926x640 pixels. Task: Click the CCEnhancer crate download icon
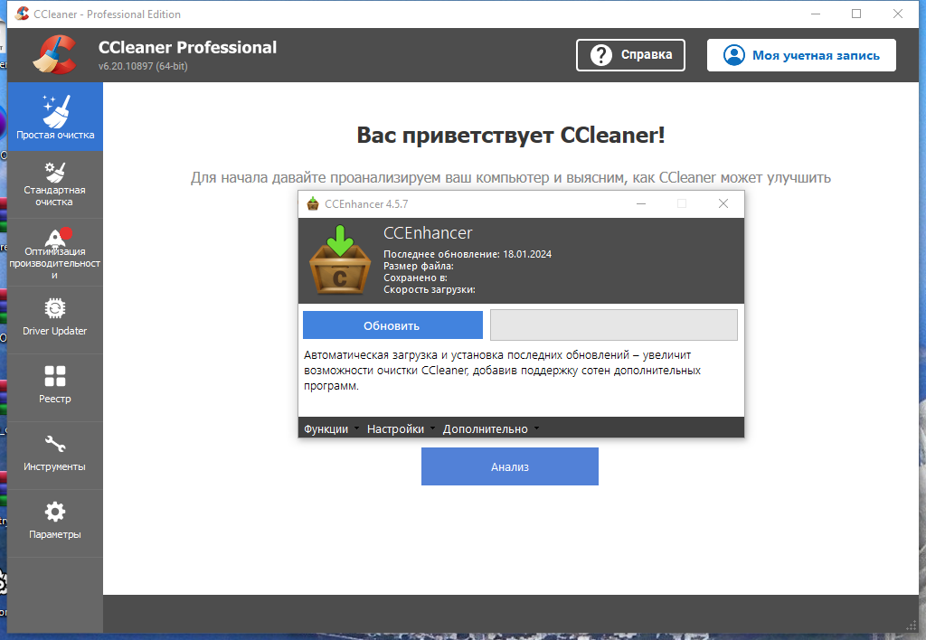tap(339, 260)
